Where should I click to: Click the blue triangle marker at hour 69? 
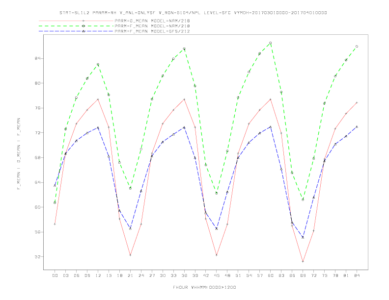click(303, 237)
